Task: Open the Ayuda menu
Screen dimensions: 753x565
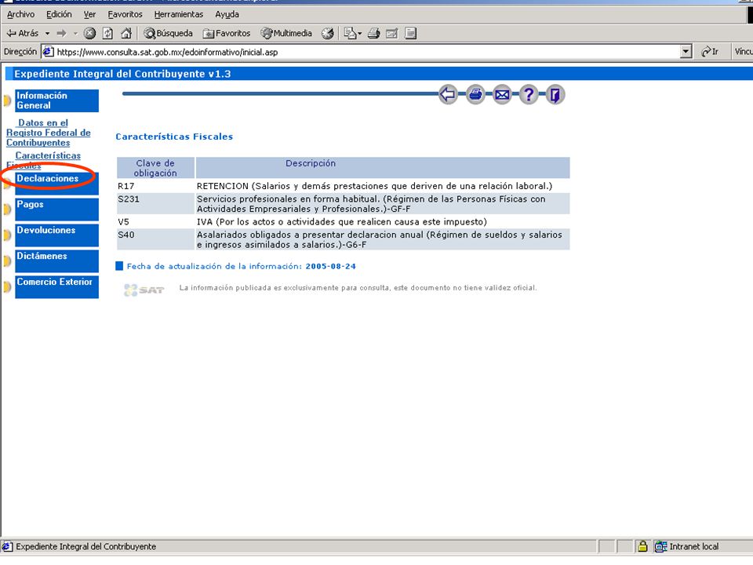Action: click(227, 14)
